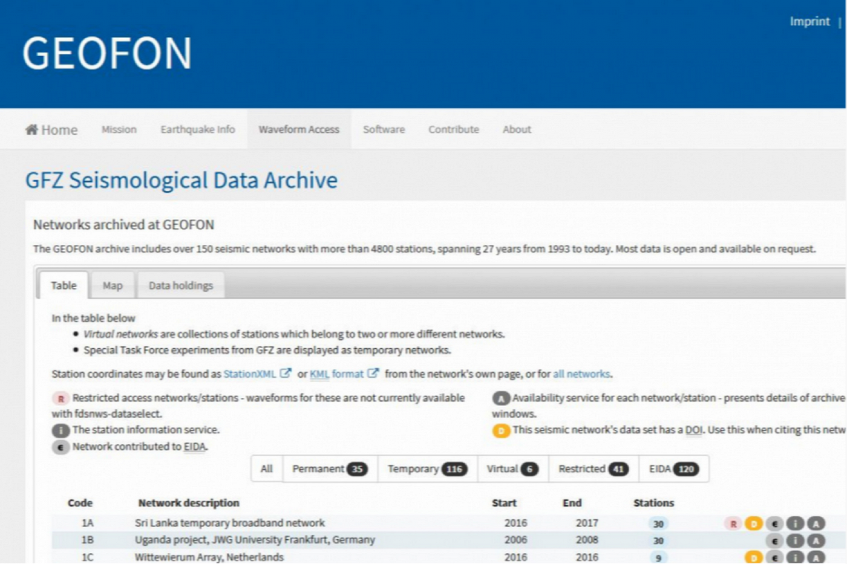Click the Imprint link at top right
Screen dimensions: 847x564
point(809,21)
